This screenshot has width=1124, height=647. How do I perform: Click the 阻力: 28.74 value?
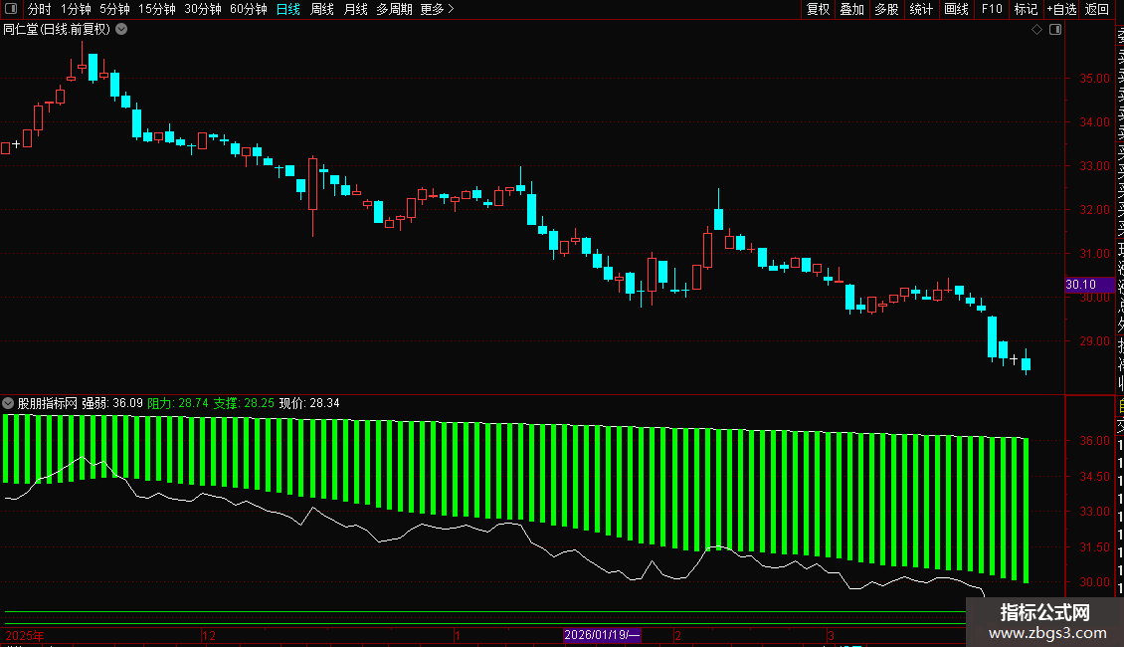tap(178, 403)
